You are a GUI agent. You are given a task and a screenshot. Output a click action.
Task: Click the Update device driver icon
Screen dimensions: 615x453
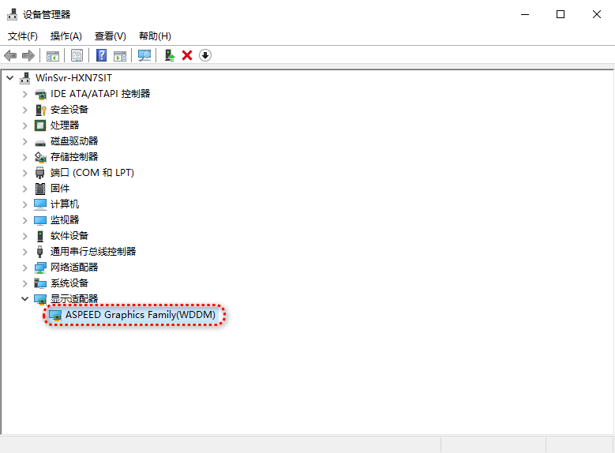(x=170, y=55)
